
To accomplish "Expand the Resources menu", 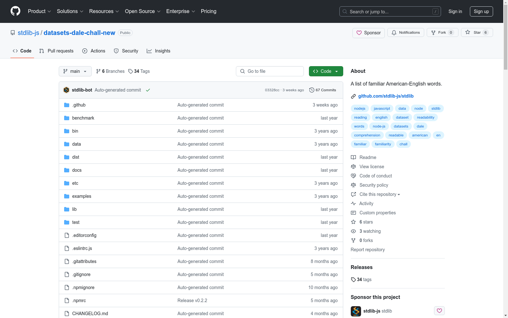I will 104,11.
